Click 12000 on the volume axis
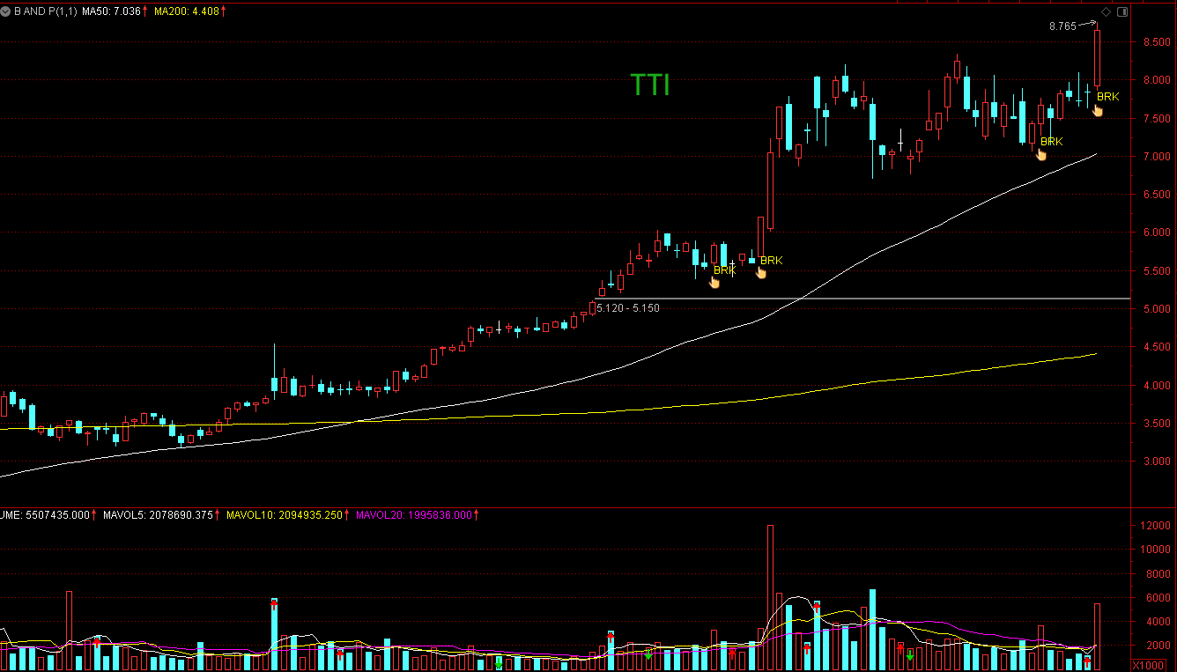This screenshot has height=672, width=1177. (x=1157, y=526)
